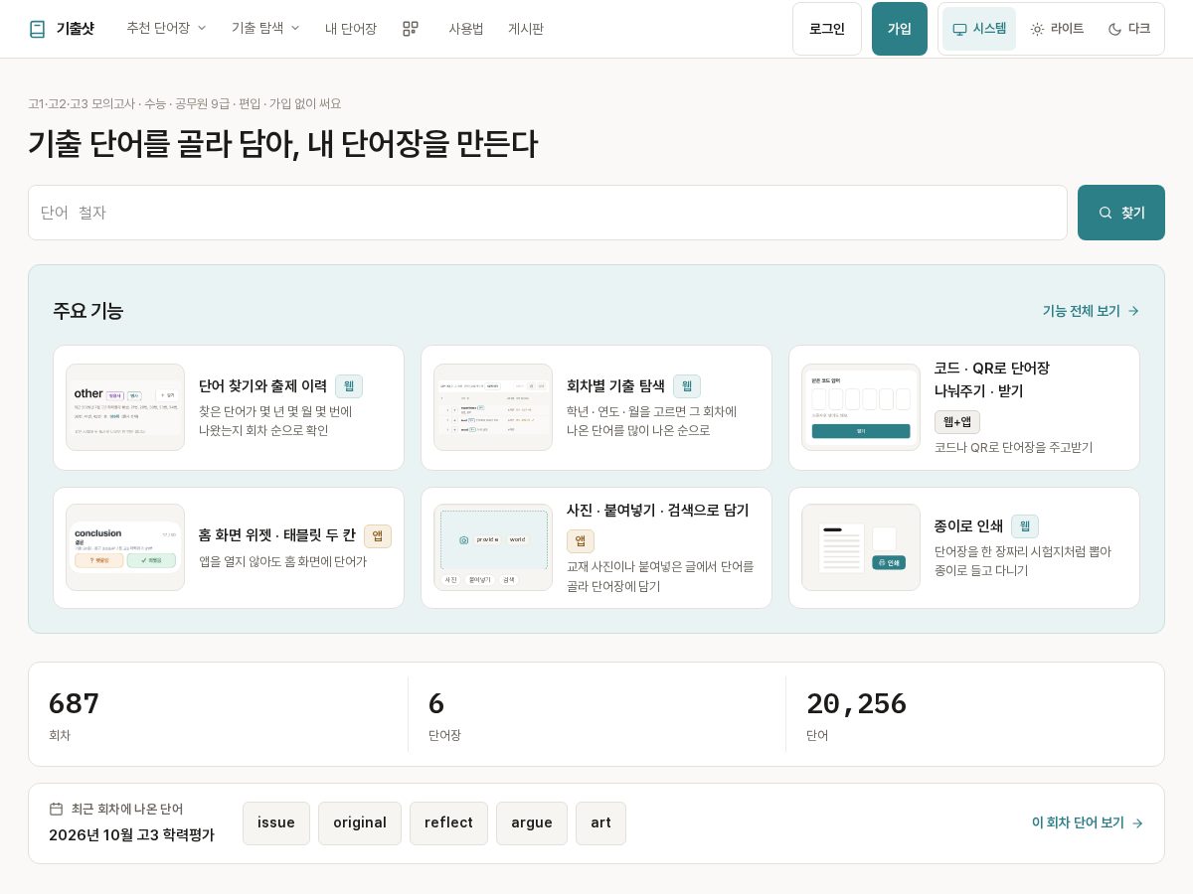The height and width of the screenshot is (894, 1193).
Task: Expand the 기출 탐색 dropdown menu
Action: click(x=265, y=28)
